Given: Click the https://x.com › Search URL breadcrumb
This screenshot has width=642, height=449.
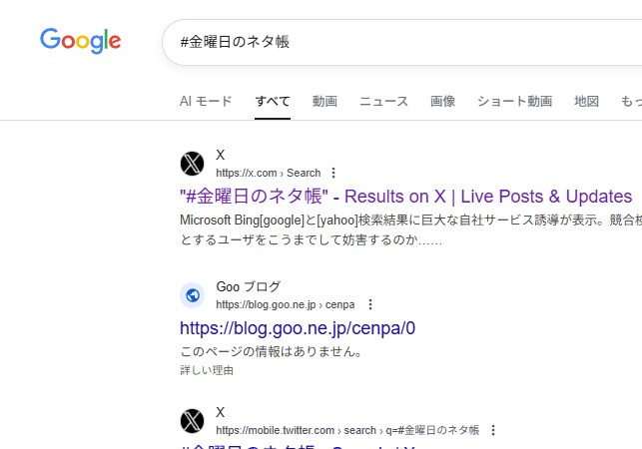Looking at the screenshot, I should tap(268, 173).
